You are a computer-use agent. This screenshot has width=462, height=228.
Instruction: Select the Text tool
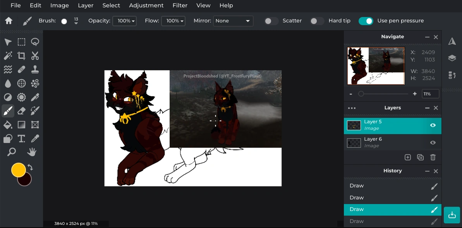coord(21,138)
